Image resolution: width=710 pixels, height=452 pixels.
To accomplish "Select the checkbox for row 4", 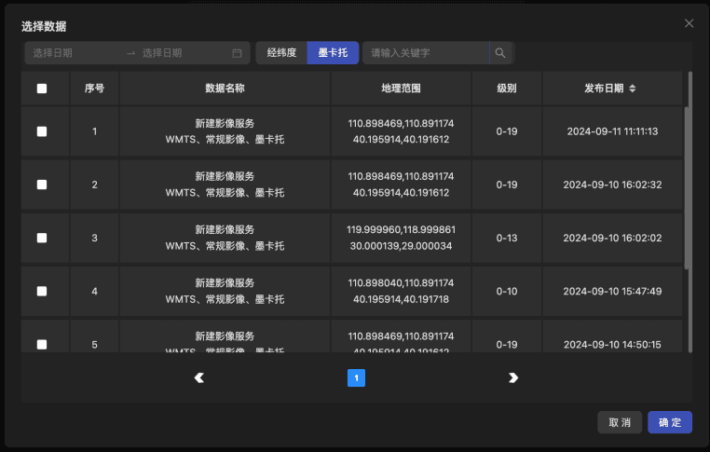I will pyautogui.click(x=42, y=291).
